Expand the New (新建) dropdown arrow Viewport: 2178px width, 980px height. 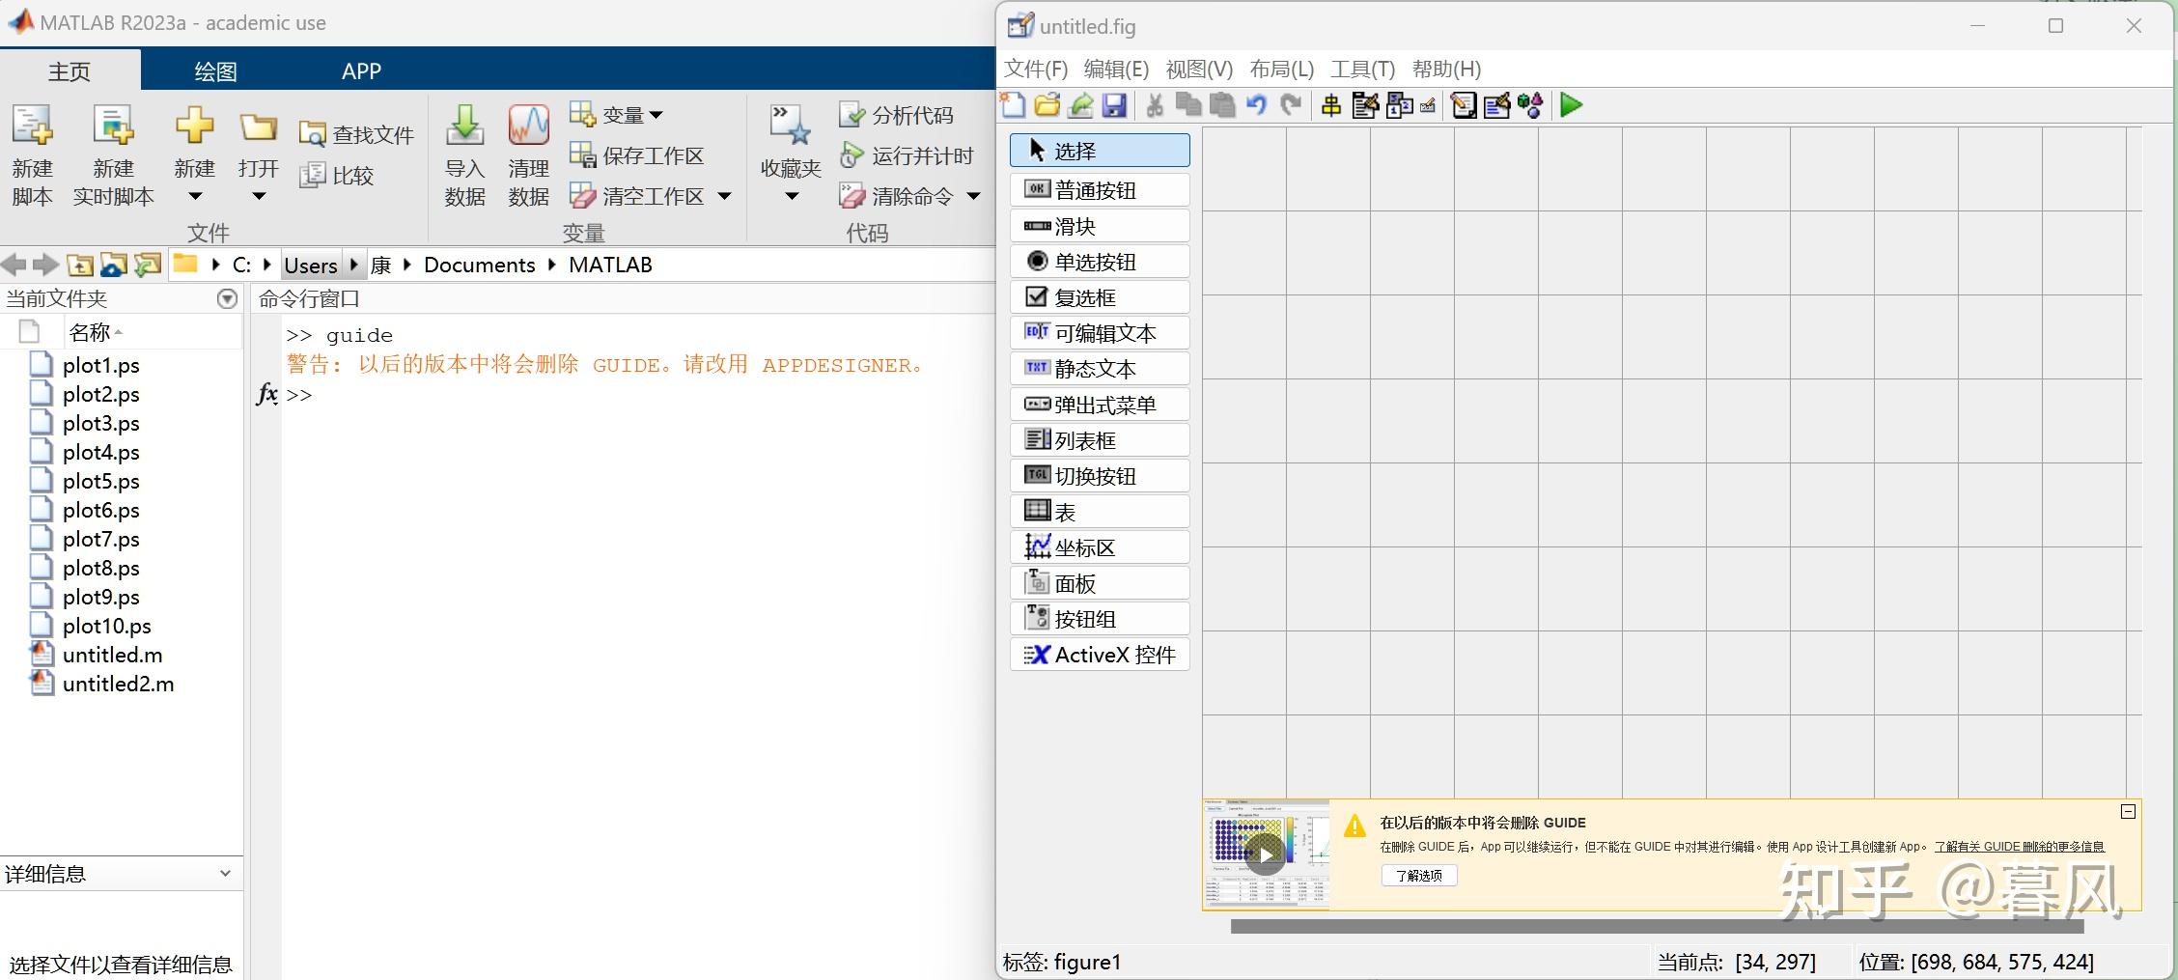coord(195,196)
